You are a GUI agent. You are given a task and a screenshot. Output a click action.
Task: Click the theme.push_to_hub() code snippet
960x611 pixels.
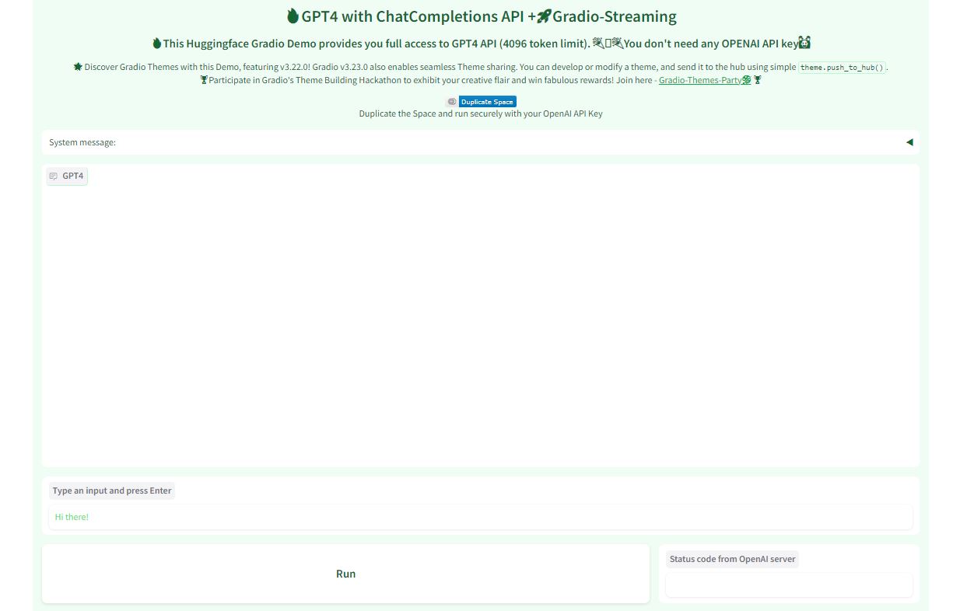click(x=843, y=68)
